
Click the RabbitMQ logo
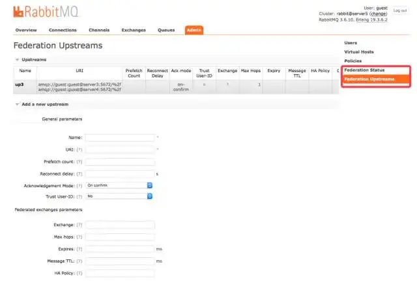[46, 12]
